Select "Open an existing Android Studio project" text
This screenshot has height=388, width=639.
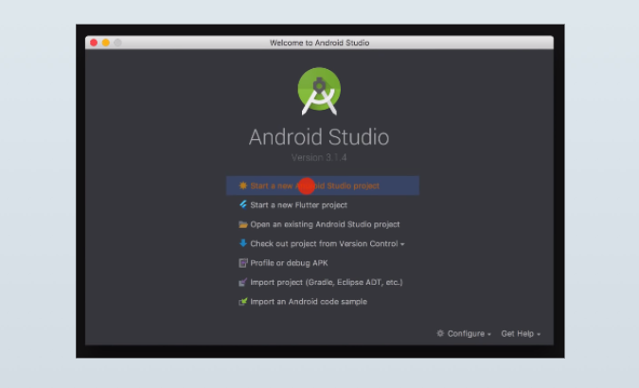325,224
